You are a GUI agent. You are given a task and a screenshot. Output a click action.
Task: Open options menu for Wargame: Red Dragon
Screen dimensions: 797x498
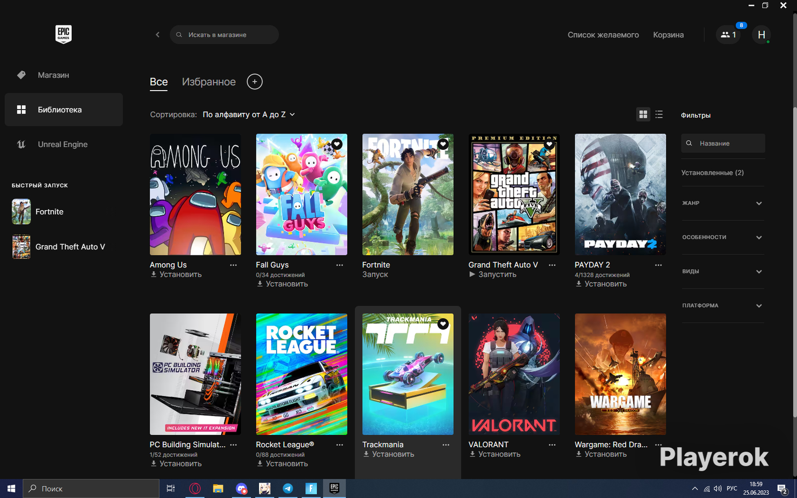(659, 445)
